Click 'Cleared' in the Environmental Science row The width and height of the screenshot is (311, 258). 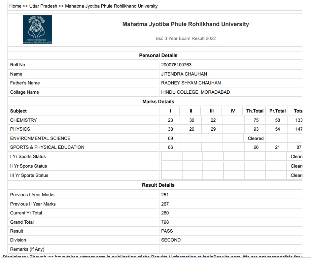[256, 138]
